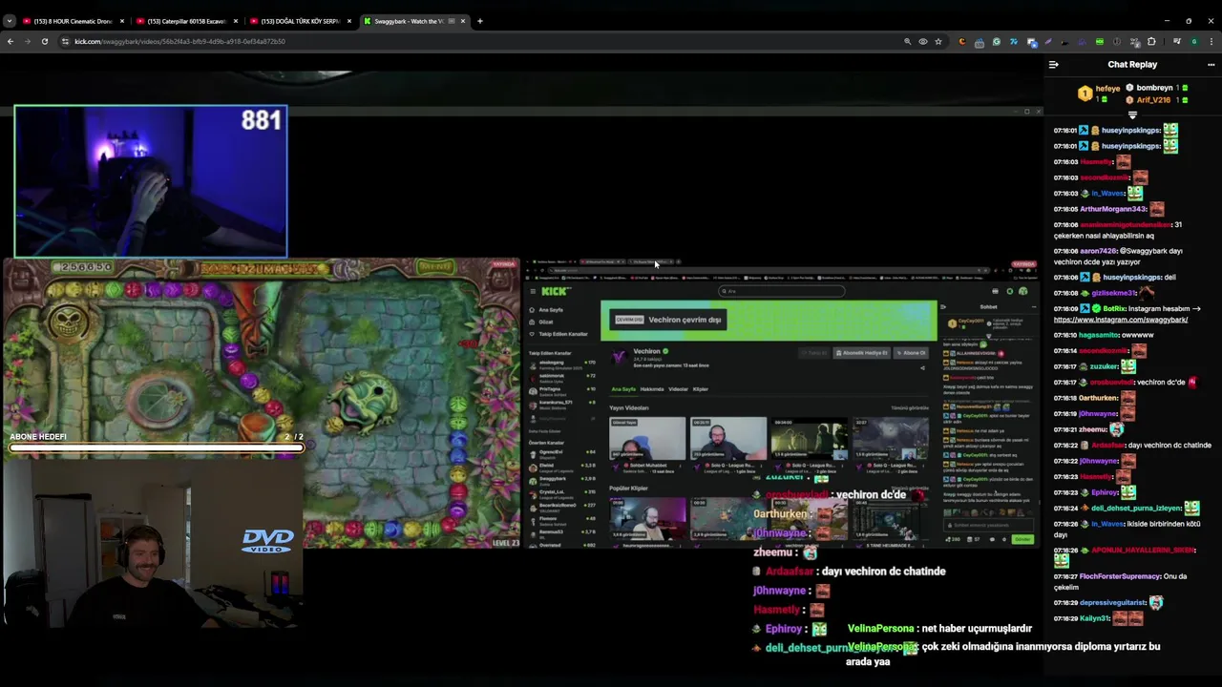Expand the gift leaderboard with the down chevron
The image size is (1222, 687).
pyautogui.click(x=1132, y=115)
